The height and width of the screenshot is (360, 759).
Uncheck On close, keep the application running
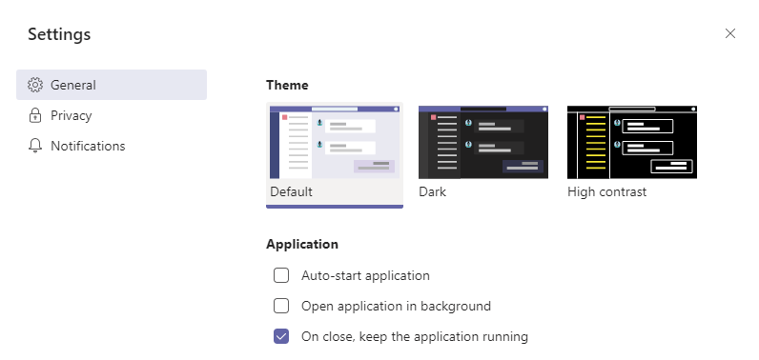coord(281,336)
